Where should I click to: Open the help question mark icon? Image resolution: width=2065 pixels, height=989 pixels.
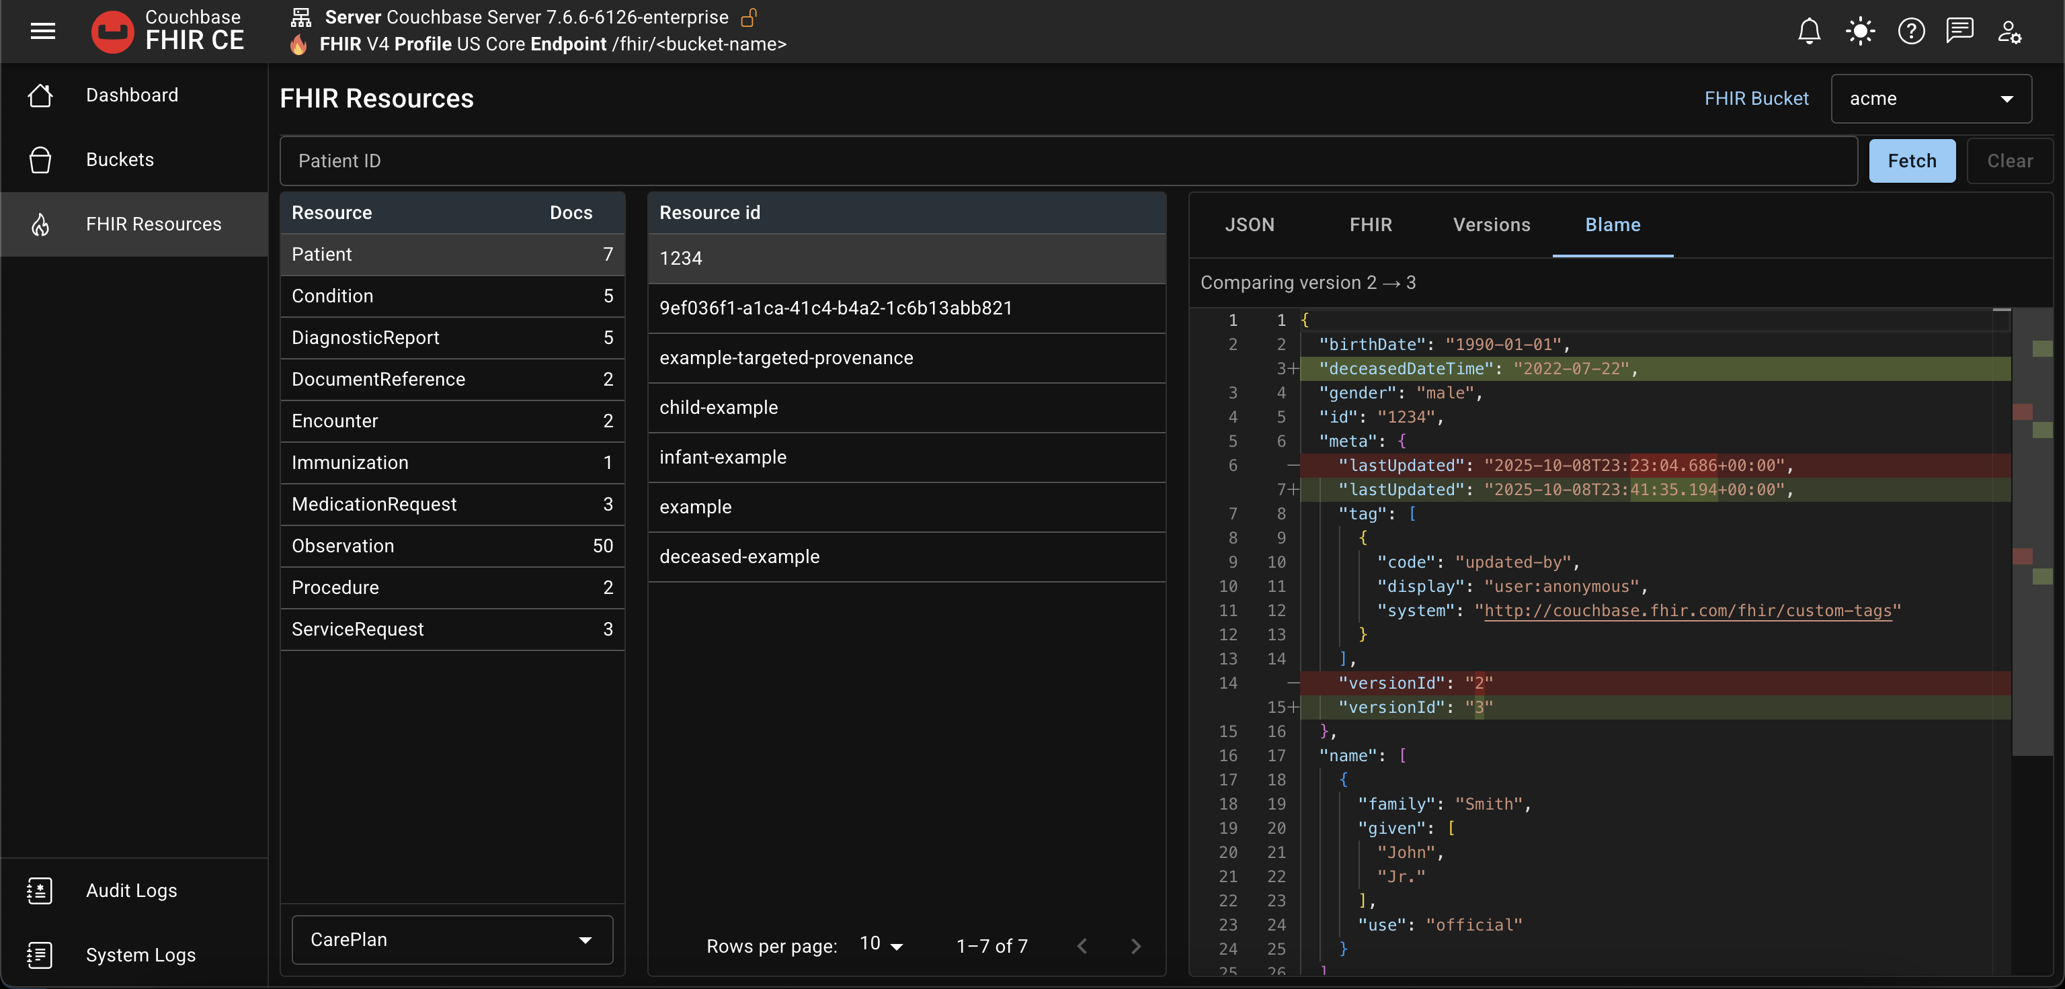1911,32
